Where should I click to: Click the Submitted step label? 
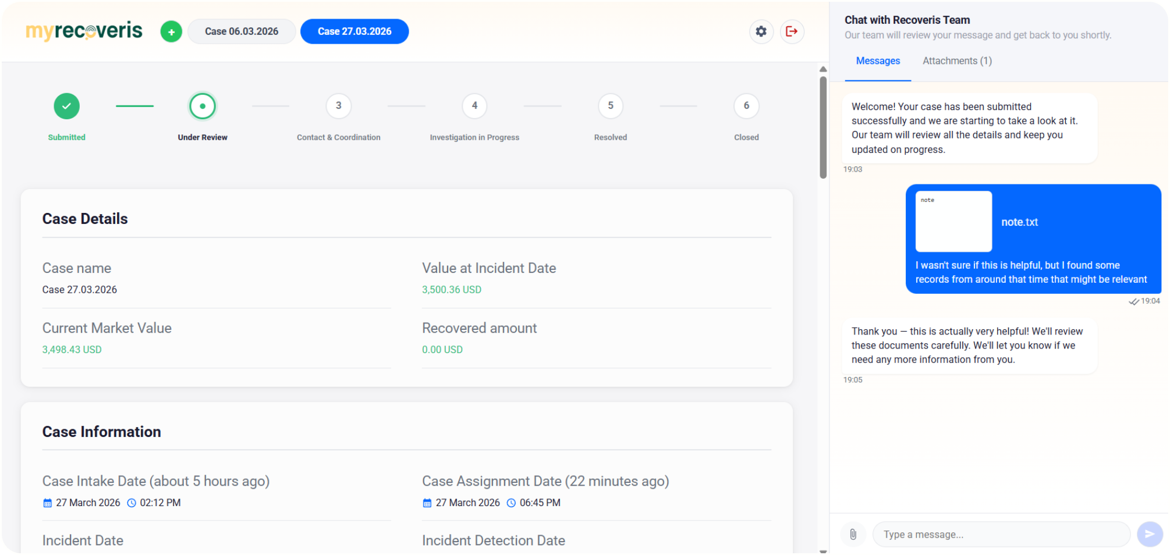click(66, 137)
